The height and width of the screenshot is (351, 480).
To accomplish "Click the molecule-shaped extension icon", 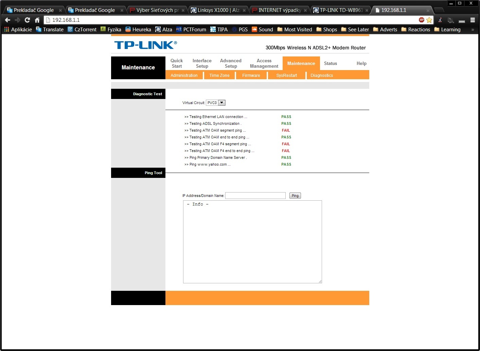I will pos(440,20).
